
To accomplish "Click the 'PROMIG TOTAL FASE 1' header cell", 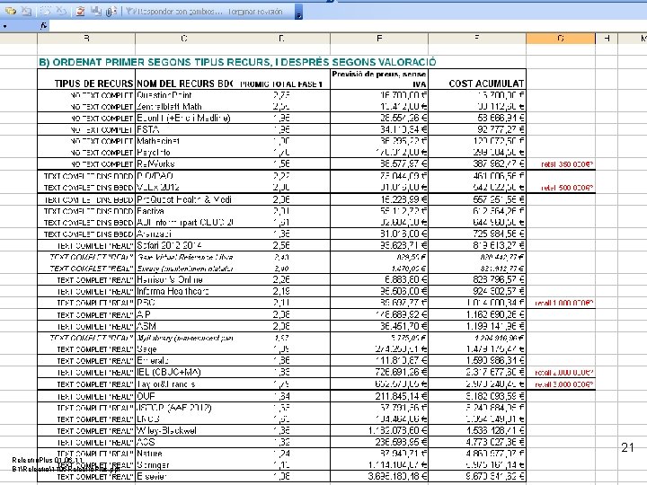I will click(281, 79).
